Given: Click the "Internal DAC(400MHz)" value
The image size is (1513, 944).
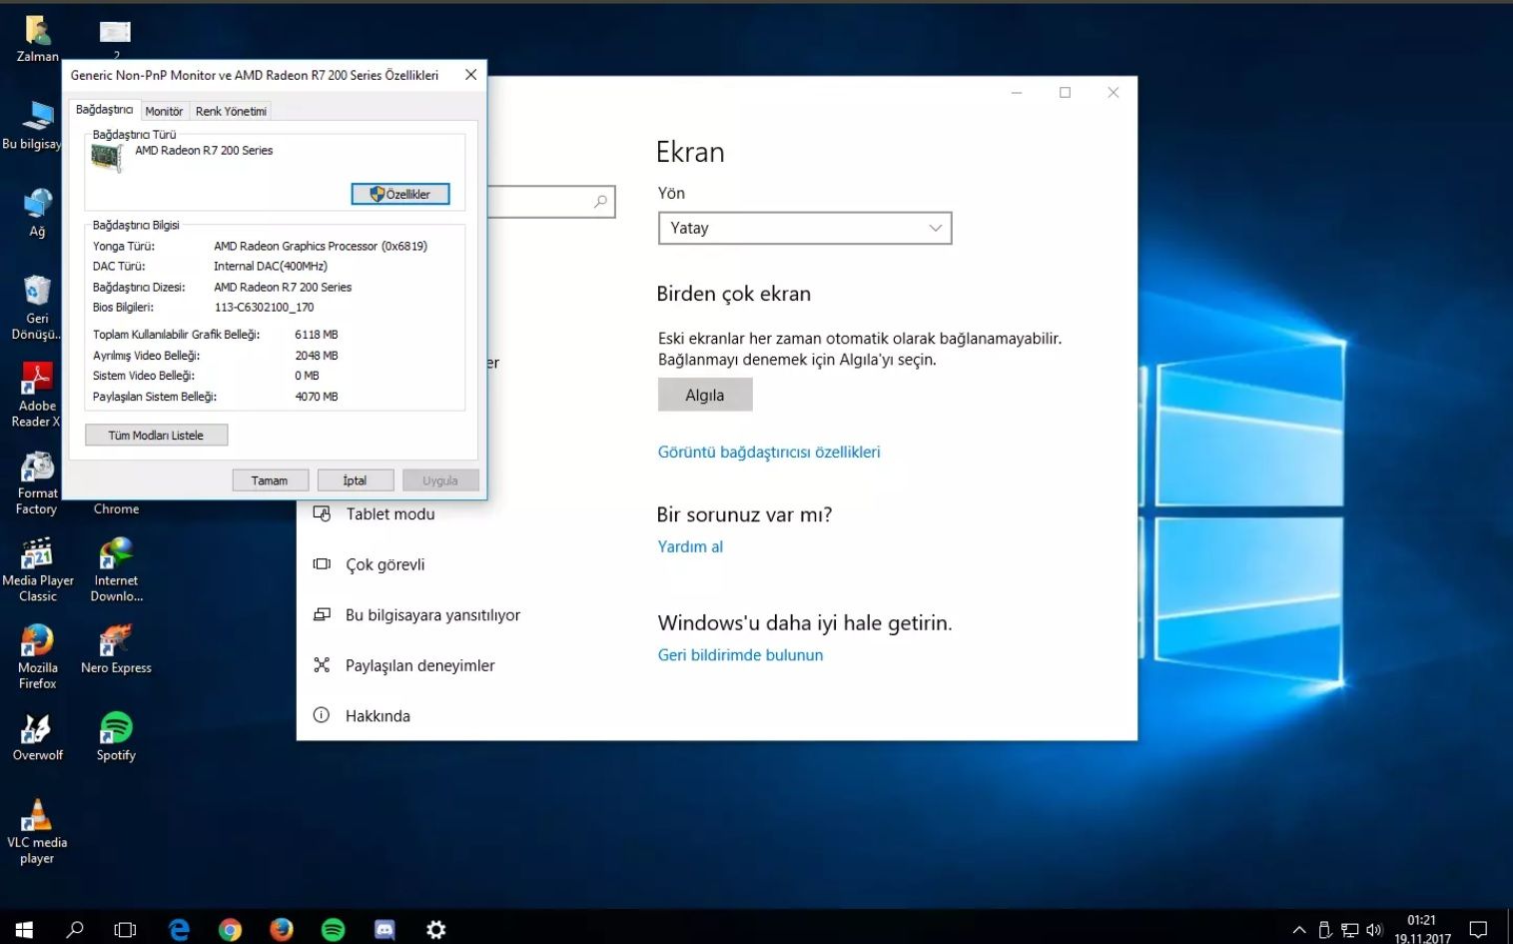Looking at the screenshot, I should pos(271,266).
